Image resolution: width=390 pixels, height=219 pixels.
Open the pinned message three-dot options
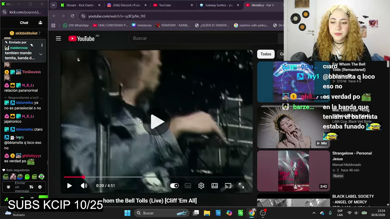[42, 45]
